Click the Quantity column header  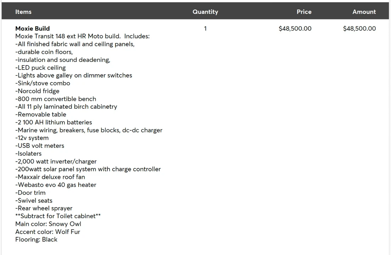pos(205,12)
